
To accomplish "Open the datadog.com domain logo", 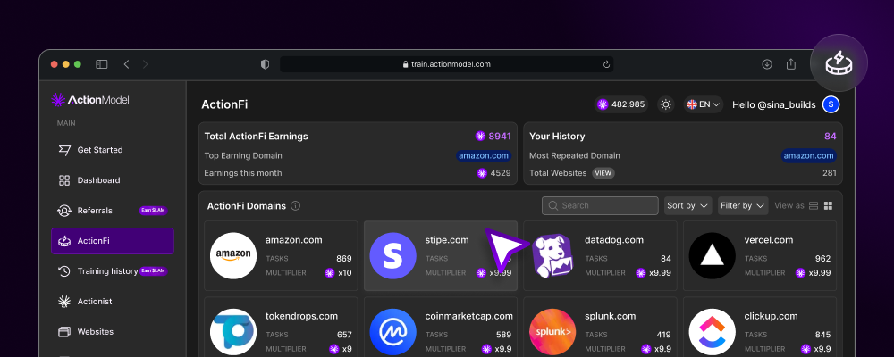I will (552, 255).
